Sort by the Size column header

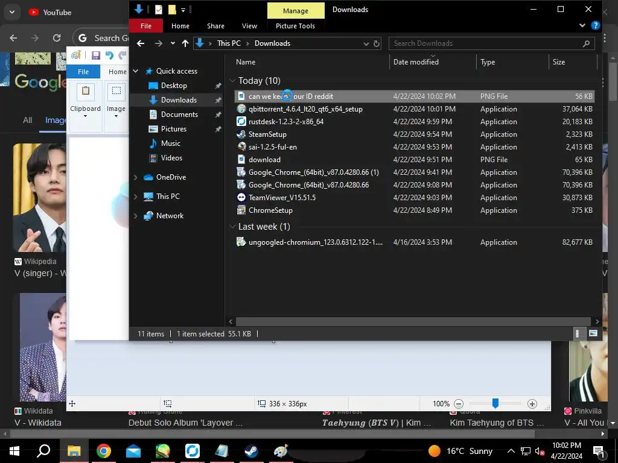click(558, 62)
